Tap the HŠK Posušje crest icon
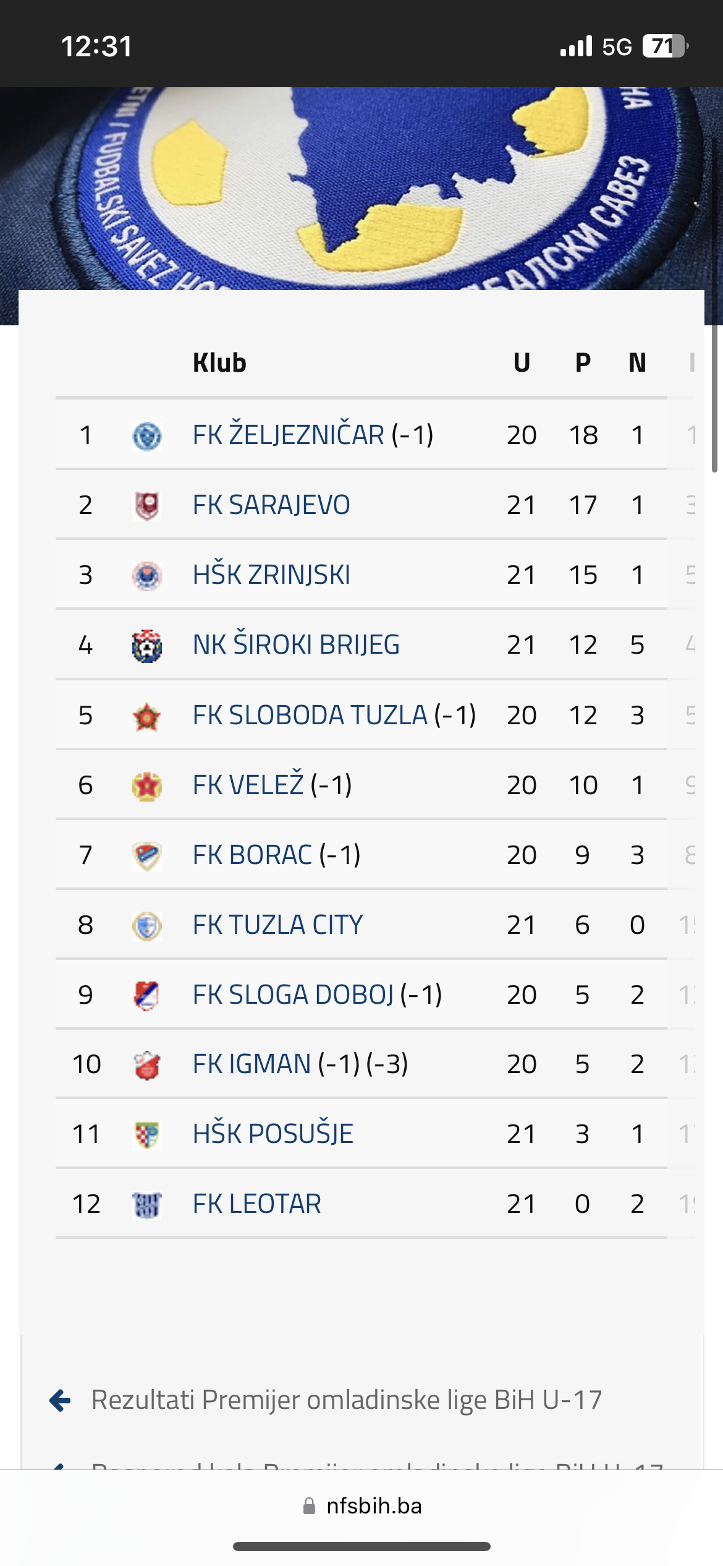The width and height of the screenshot is (723, 1566). click(147, 1135)
